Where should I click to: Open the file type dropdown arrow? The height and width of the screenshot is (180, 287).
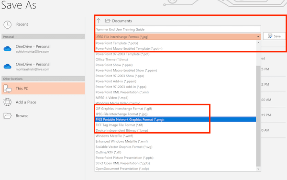tap(258, 37)
